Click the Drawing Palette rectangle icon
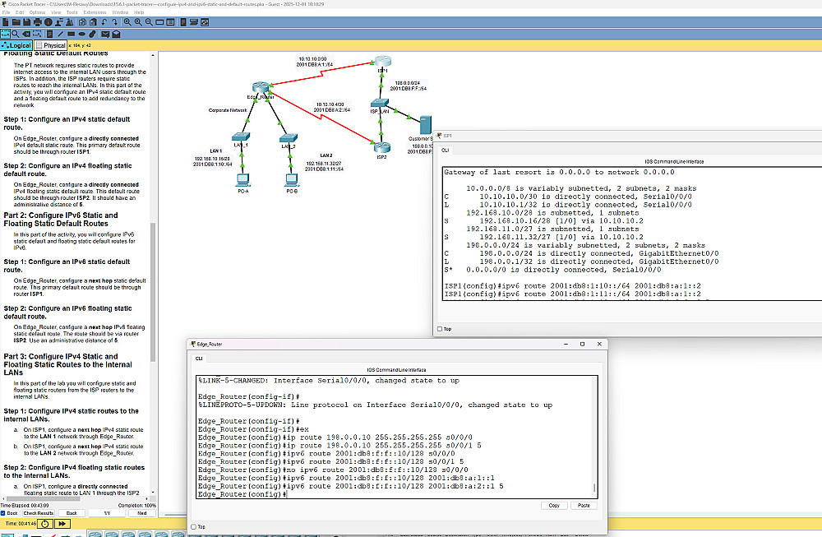 [159, 22]
